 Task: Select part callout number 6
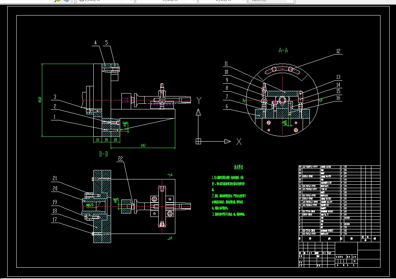(227, 106)
